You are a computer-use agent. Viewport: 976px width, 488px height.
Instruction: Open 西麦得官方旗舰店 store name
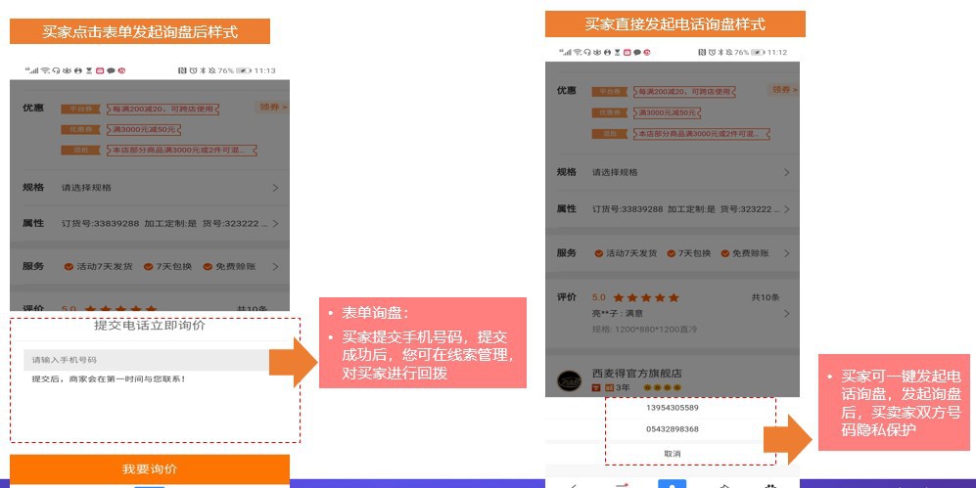636,373
